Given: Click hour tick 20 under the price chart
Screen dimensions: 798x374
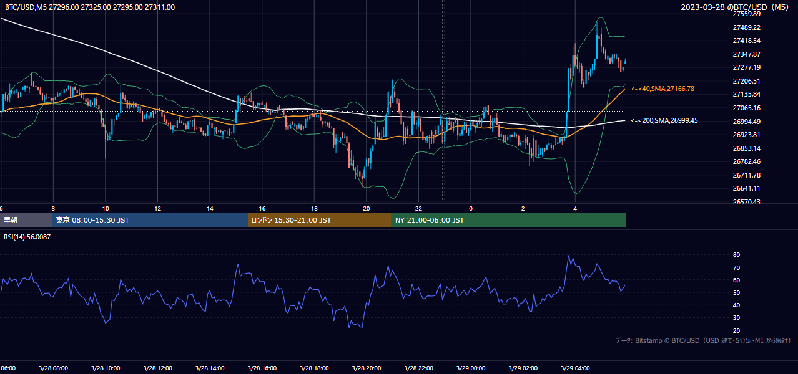Looking at the screenshot, I should [x=367, y=208].
